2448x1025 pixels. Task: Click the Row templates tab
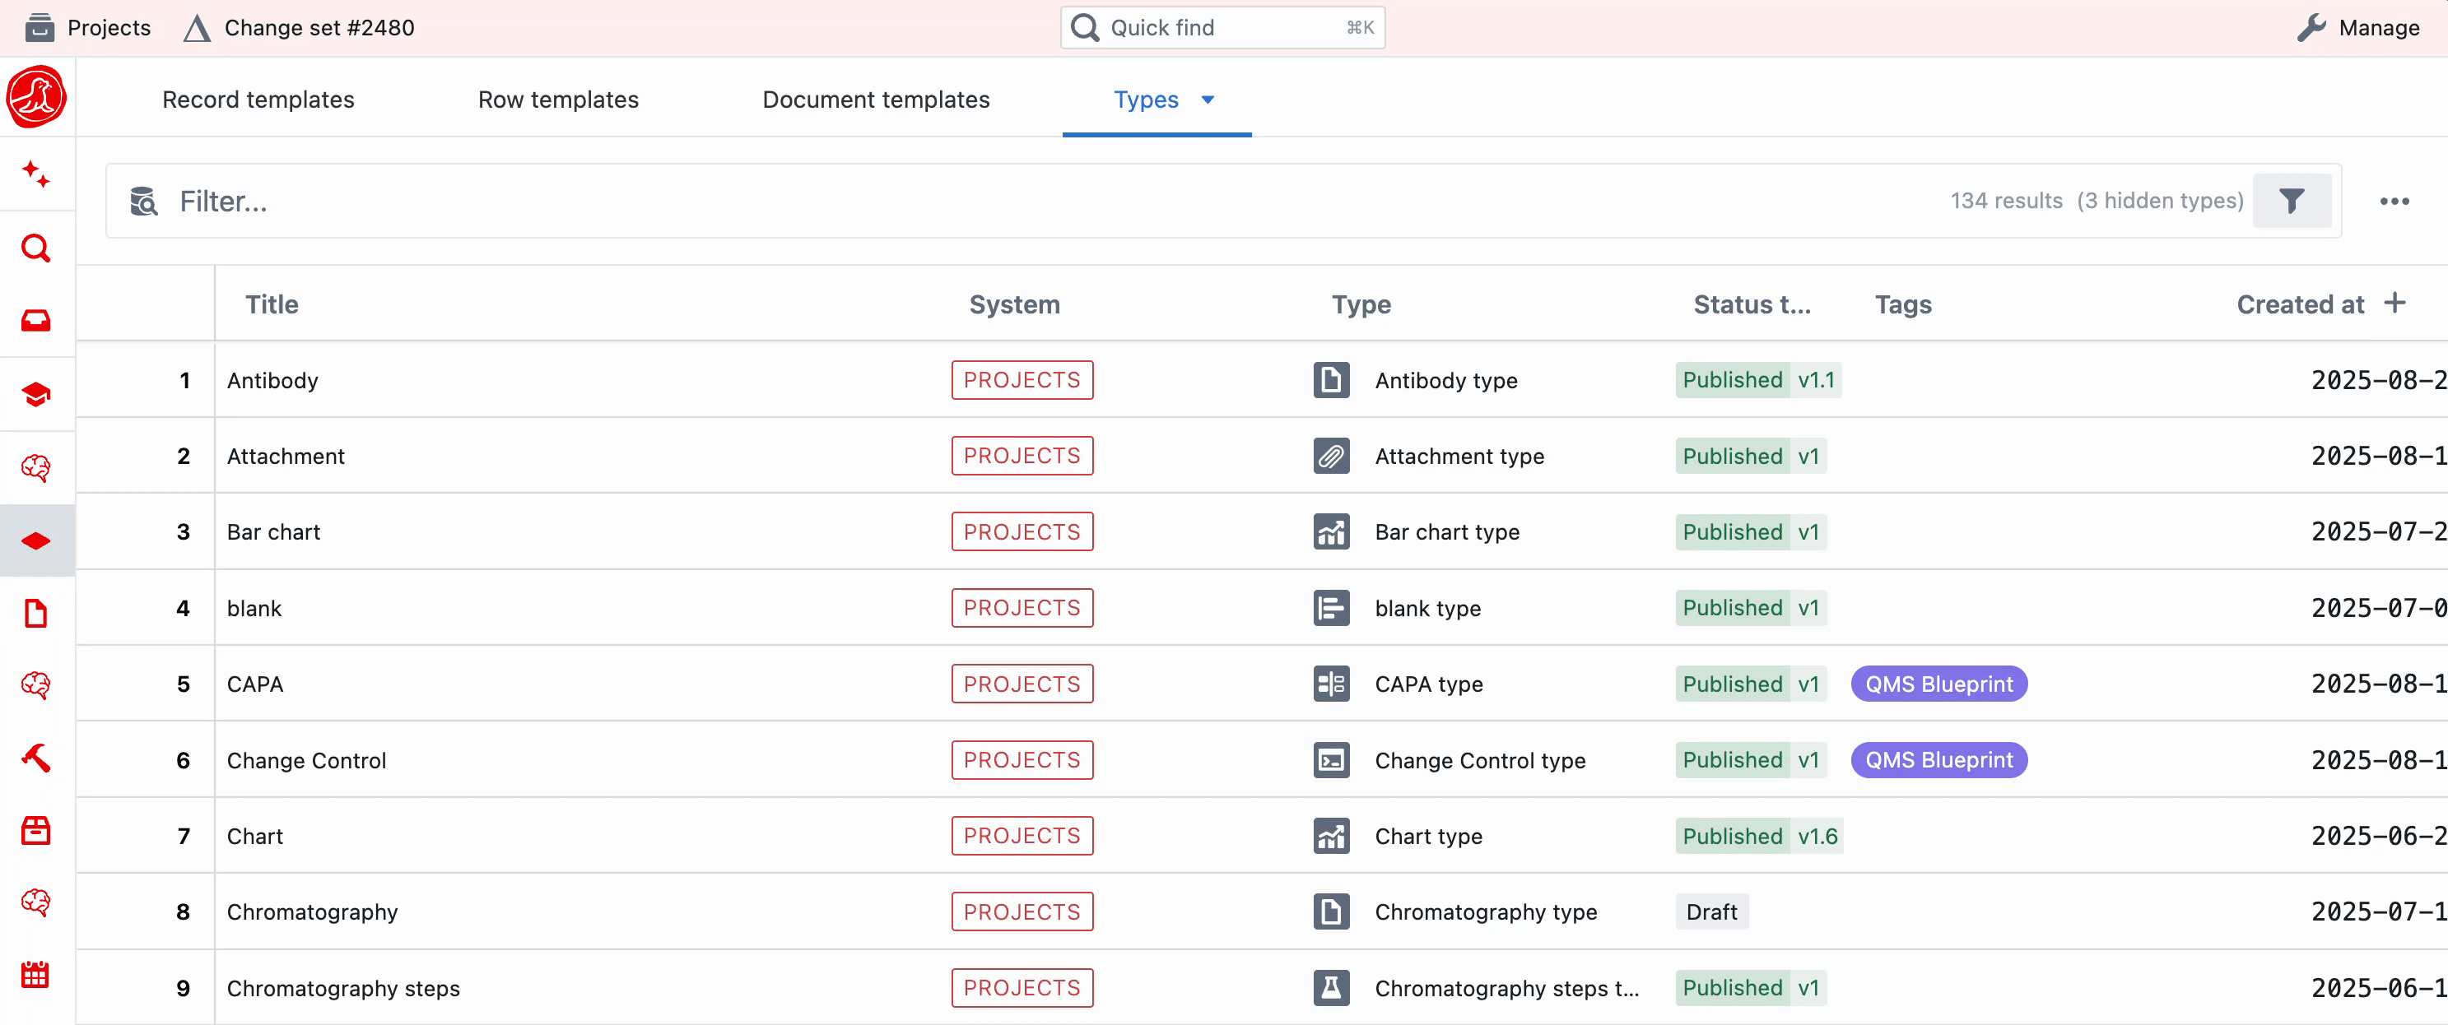point(558,100)
